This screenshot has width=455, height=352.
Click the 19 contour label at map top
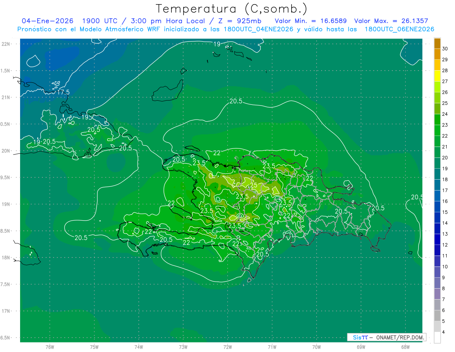[217, 44]
